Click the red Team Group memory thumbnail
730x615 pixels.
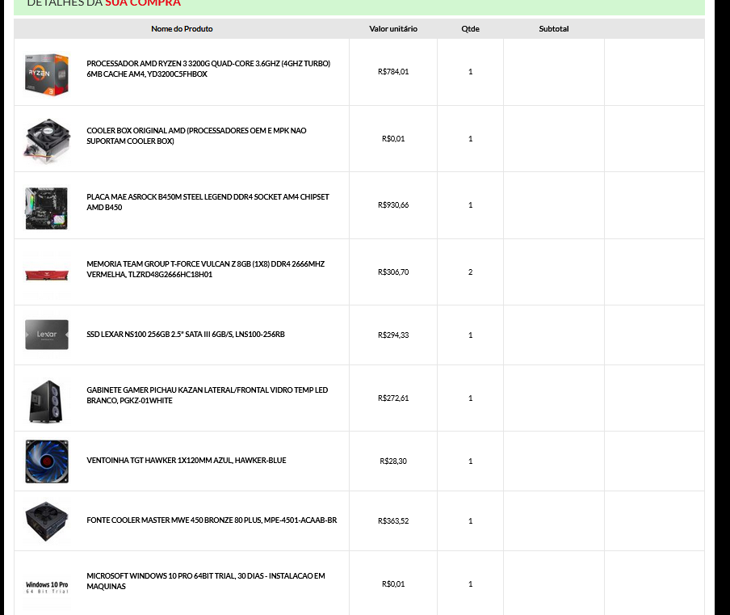(47, 275)
